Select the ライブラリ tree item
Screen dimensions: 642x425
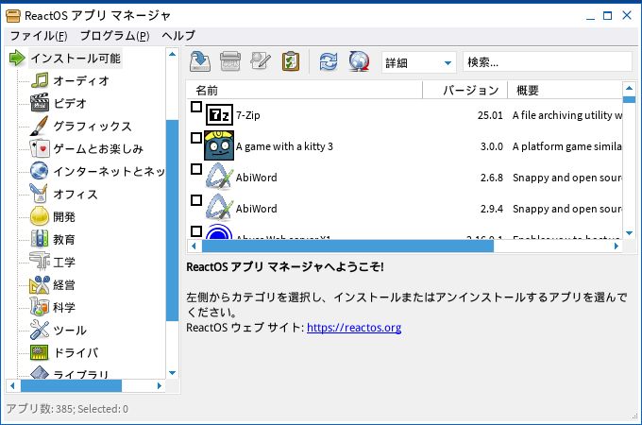click(80, 374)
